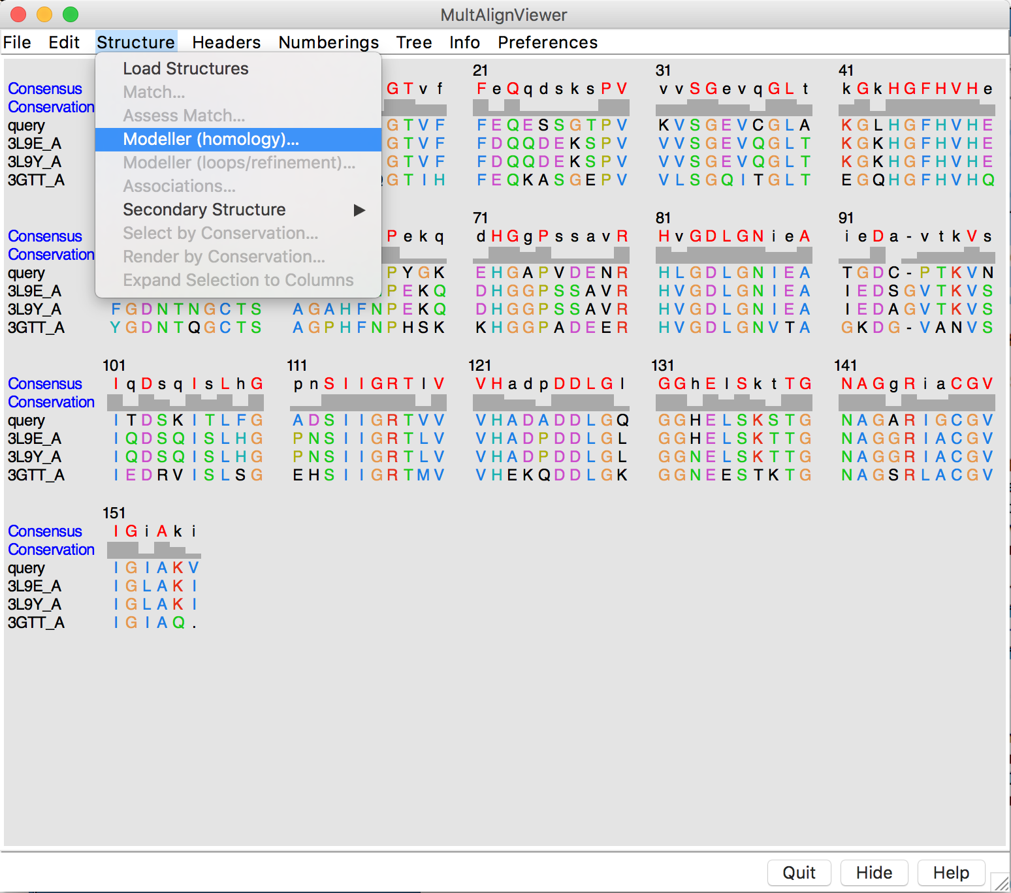Click the green zoom window button
1011x893 pixels.
[x=71, y=14]
